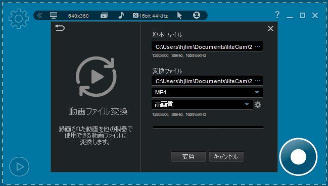Open the 640x360 resolution setting
This screenshot has height=186, width=328.
click(x=78, y=16)
